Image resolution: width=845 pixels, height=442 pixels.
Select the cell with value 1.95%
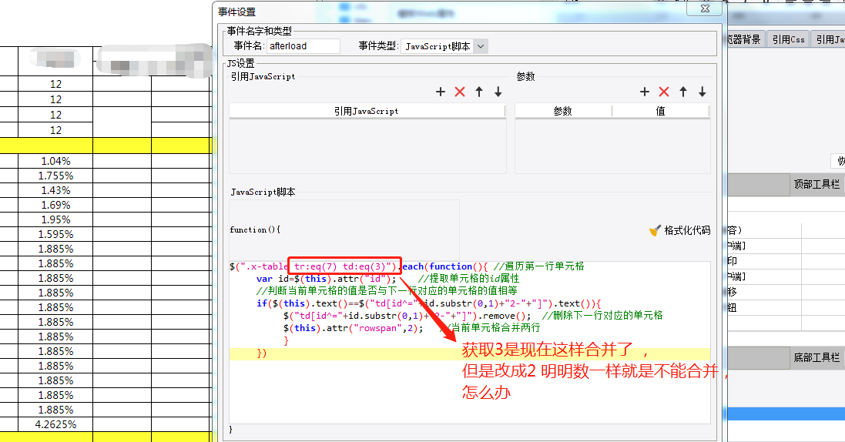point(55,219)
